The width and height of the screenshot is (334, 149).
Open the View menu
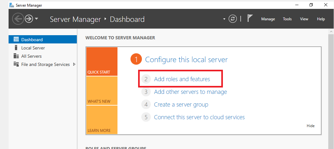[304, 19]
